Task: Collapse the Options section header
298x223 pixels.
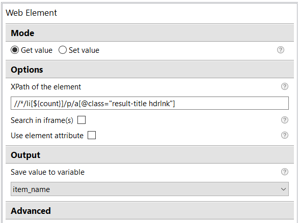Action: pyautogui.click(x=150, y=70)
